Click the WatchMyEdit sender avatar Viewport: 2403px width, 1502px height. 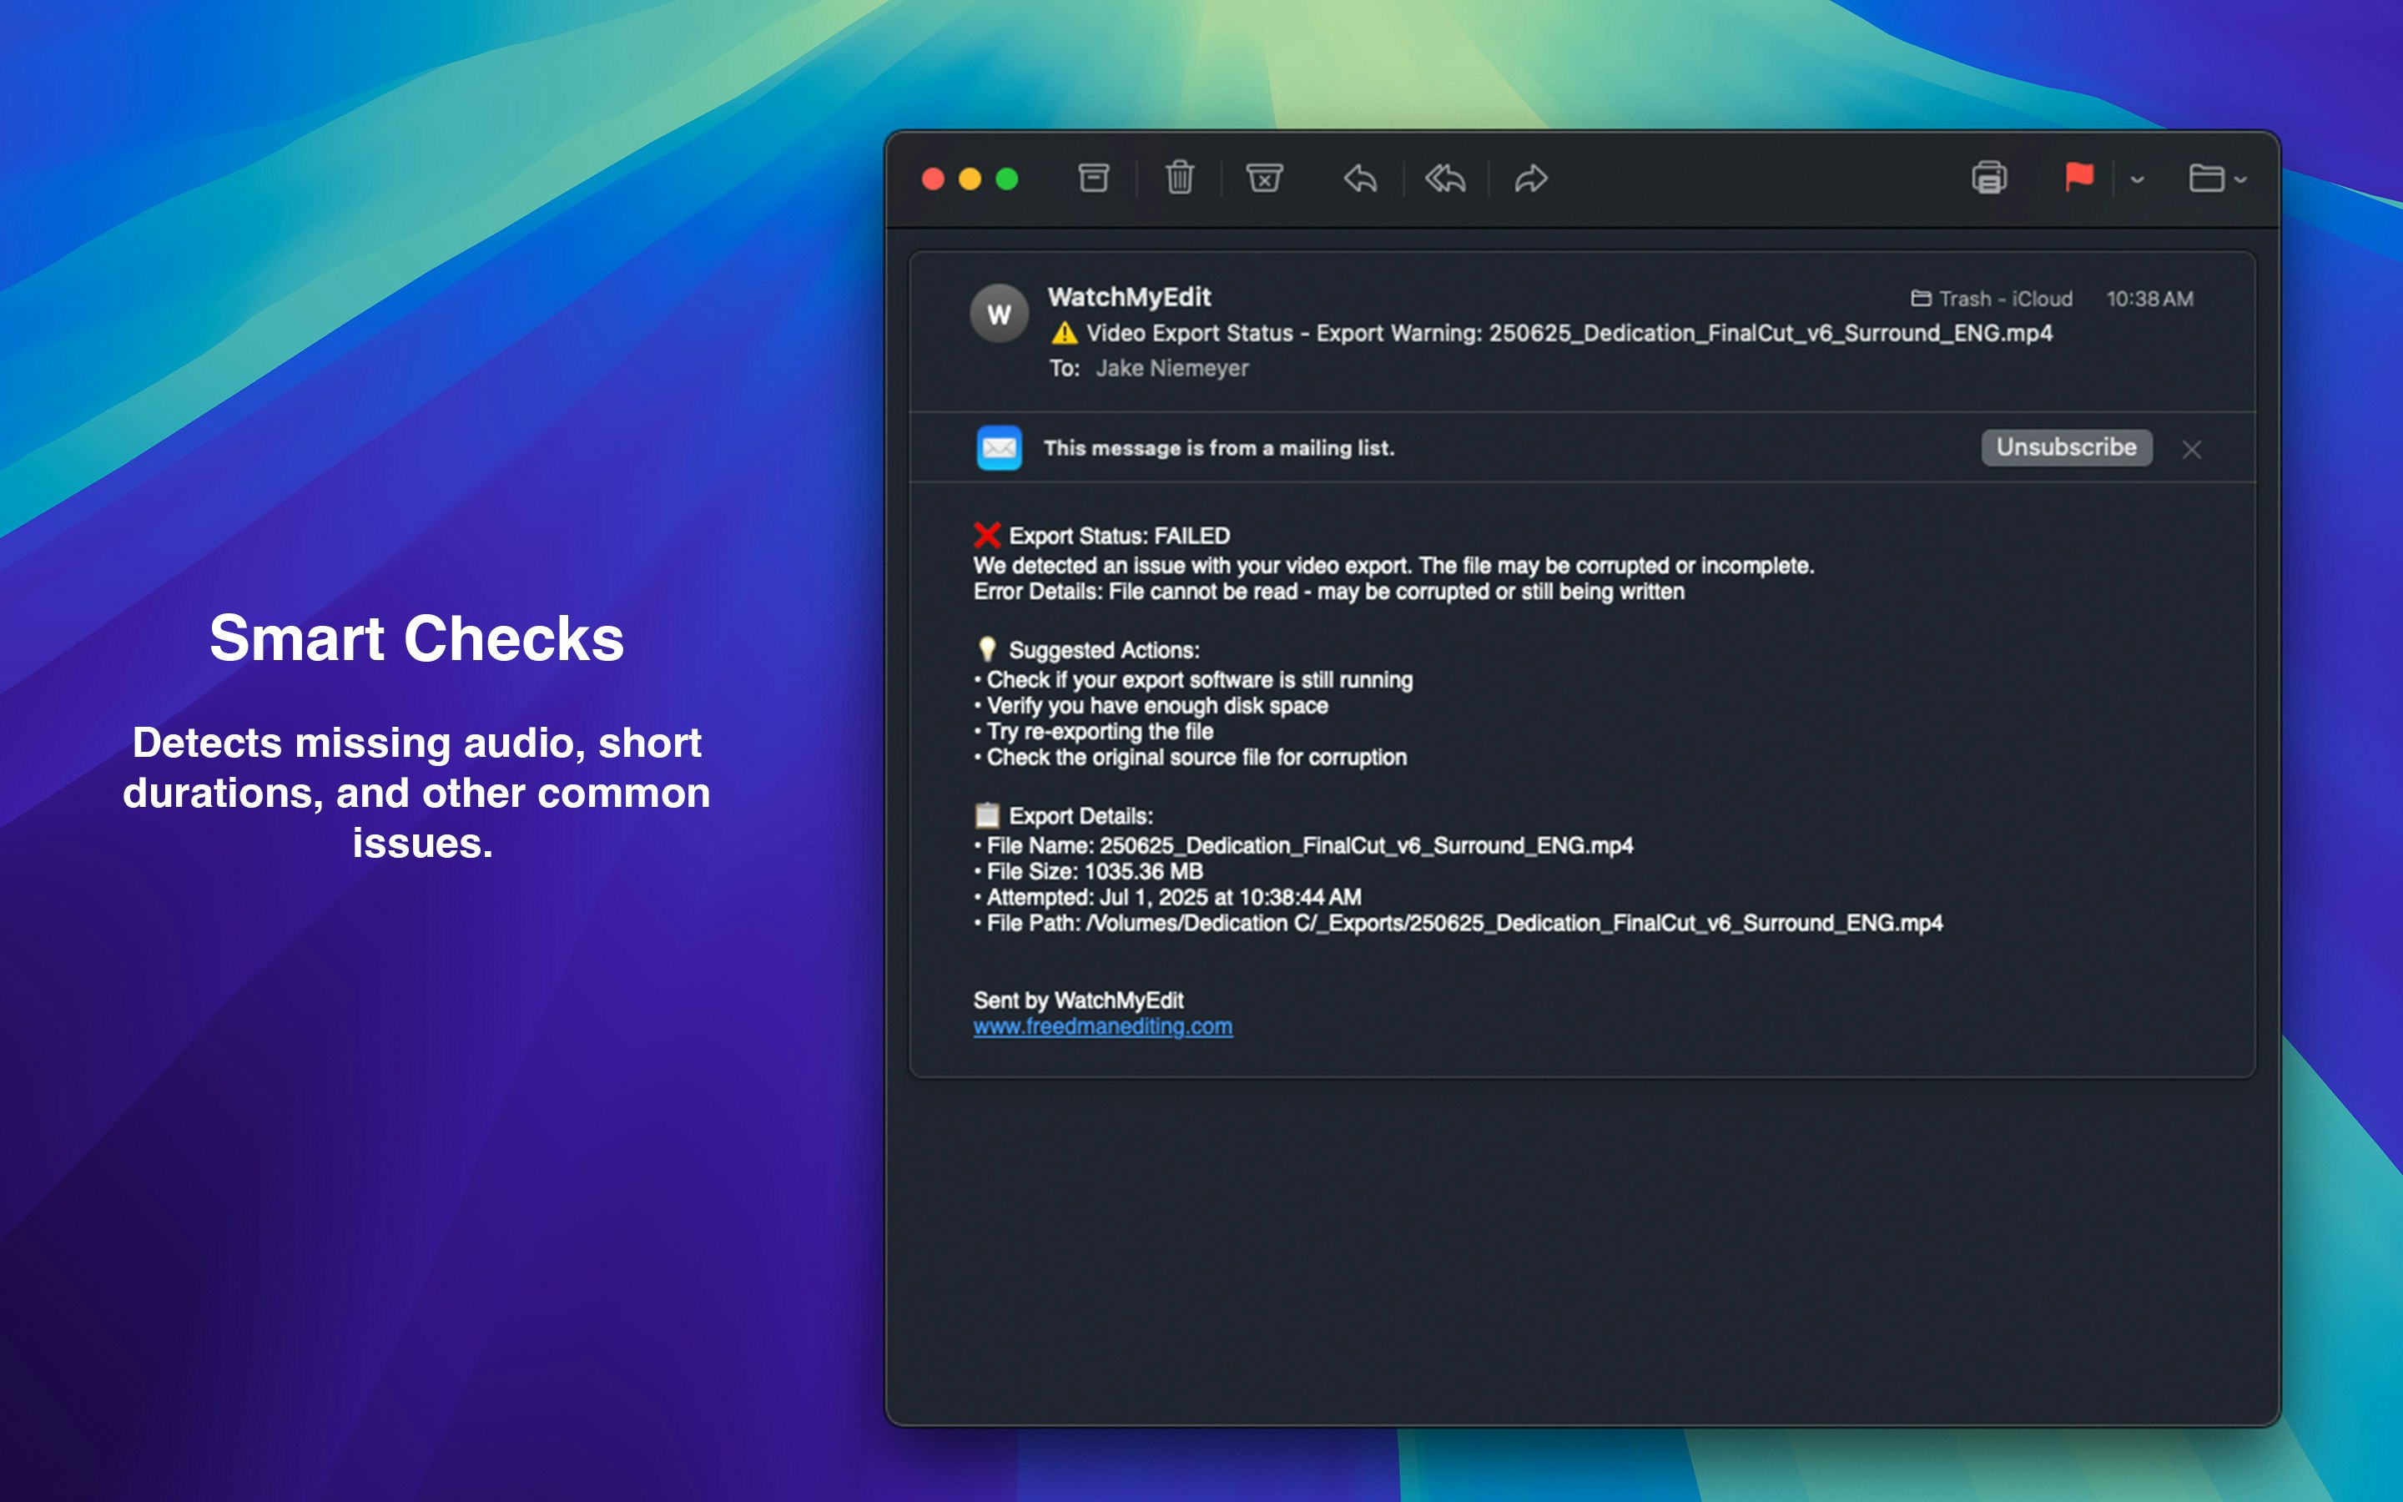click(999, 314)
